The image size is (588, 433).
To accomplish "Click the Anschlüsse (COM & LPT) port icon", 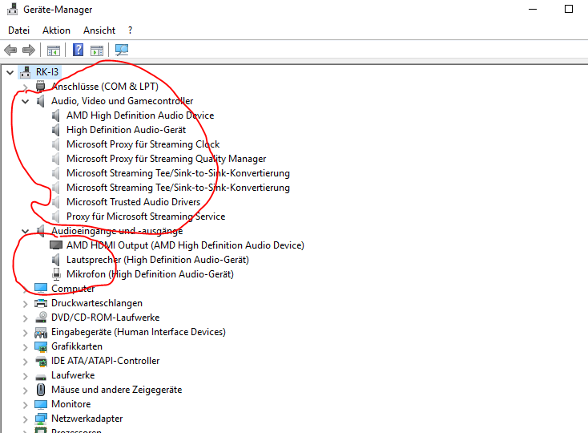I will tap(41, 87).
